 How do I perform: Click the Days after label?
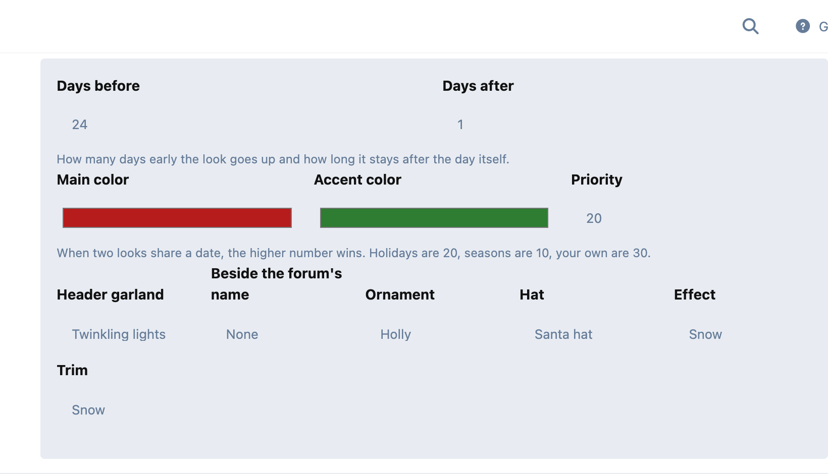478,86
